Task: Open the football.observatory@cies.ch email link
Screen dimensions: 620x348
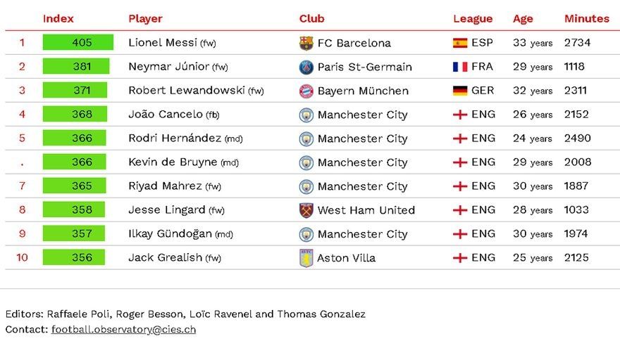Action: click(x=123, y=329)
